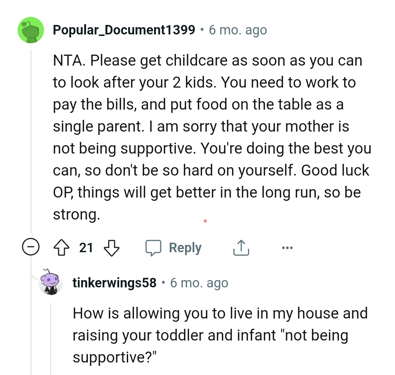Select the comment vote count of 21
395x375 pixels.
86,247
